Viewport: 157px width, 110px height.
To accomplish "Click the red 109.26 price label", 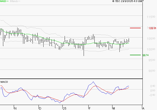I will click(x=152, y=28).
